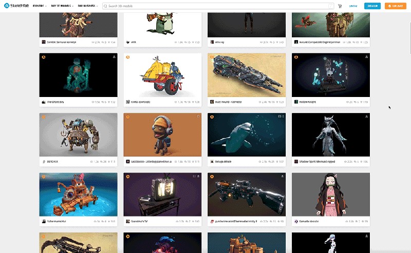Open the Milk model title link

pos(134,42)
